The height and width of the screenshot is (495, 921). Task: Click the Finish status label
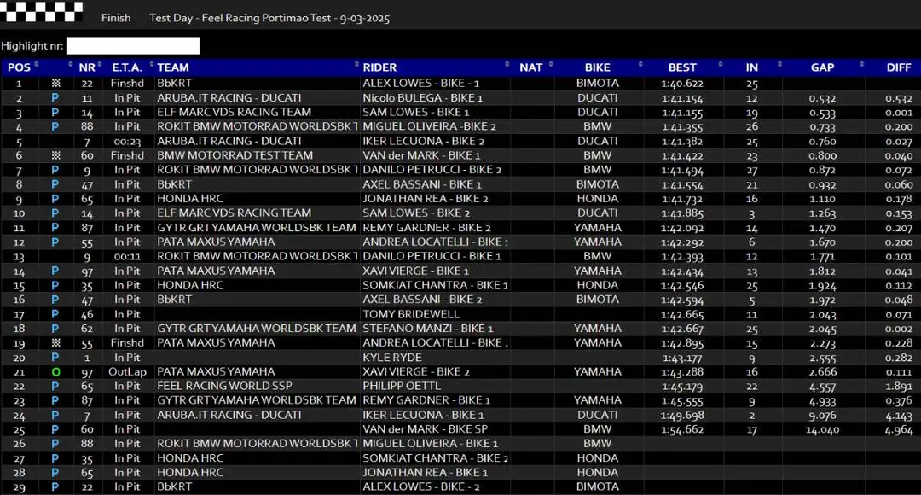tap(116, 18)
